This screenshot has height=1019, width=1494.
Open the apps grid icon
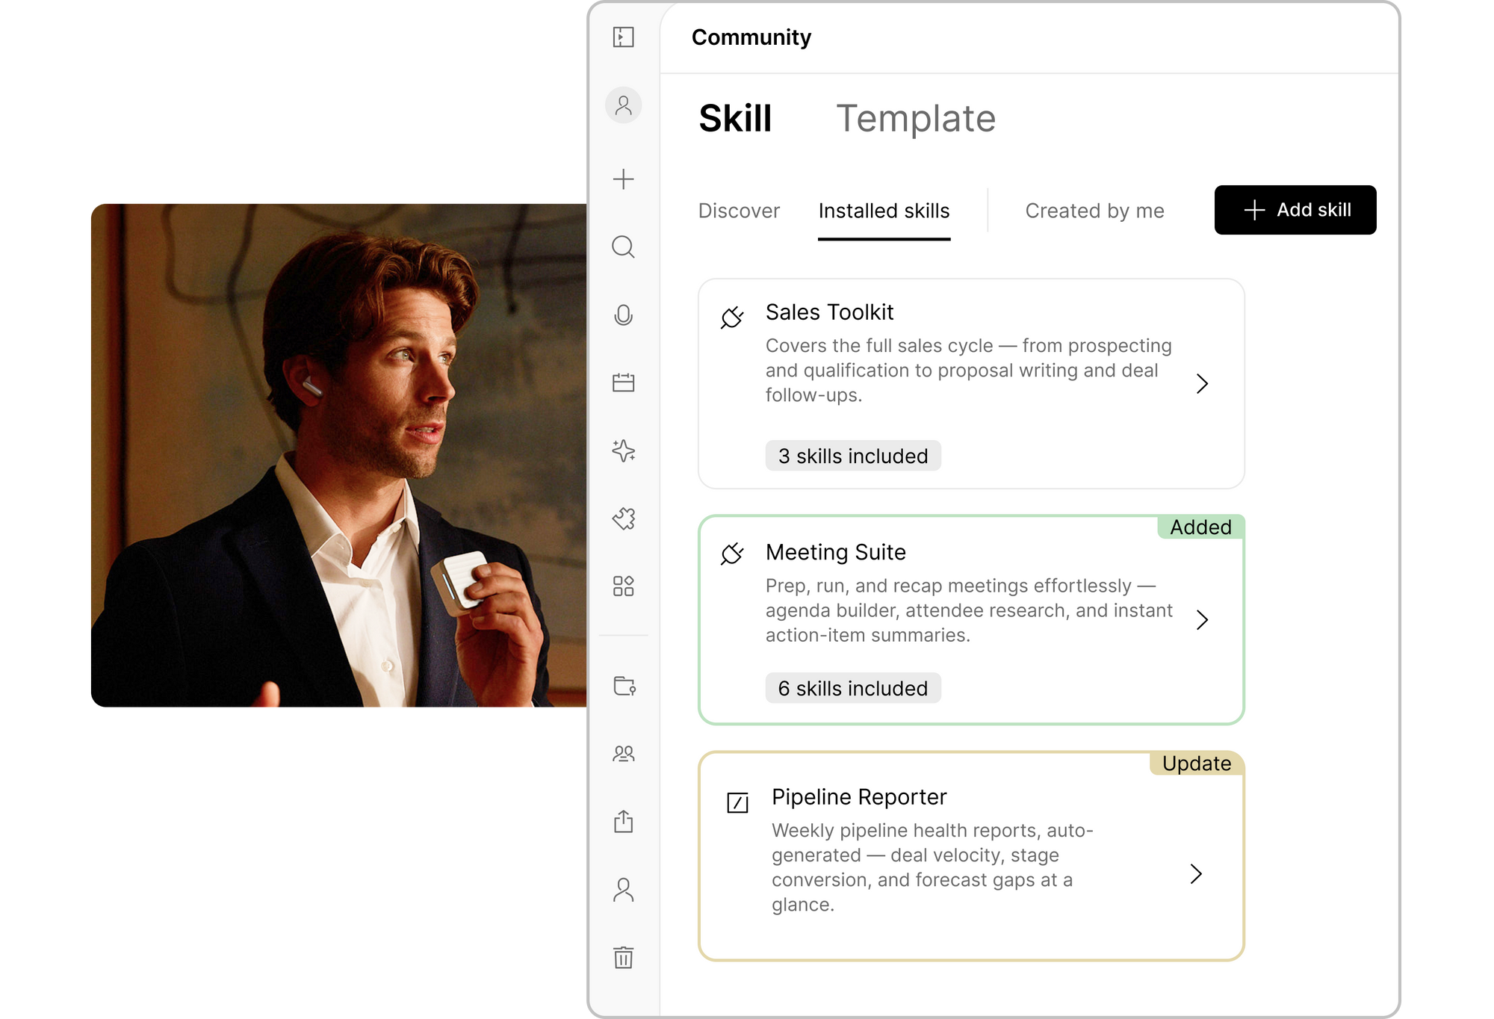623,586
